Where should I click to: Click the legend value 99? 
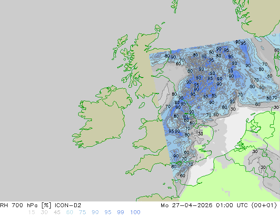tap(121, 212)
